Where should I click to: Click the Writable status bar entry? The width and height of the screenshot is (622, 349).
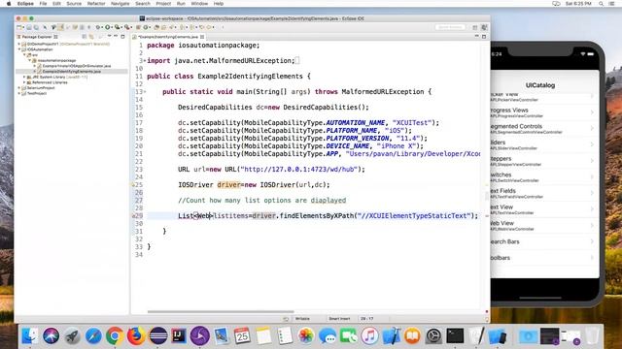[x=302, y=319]
